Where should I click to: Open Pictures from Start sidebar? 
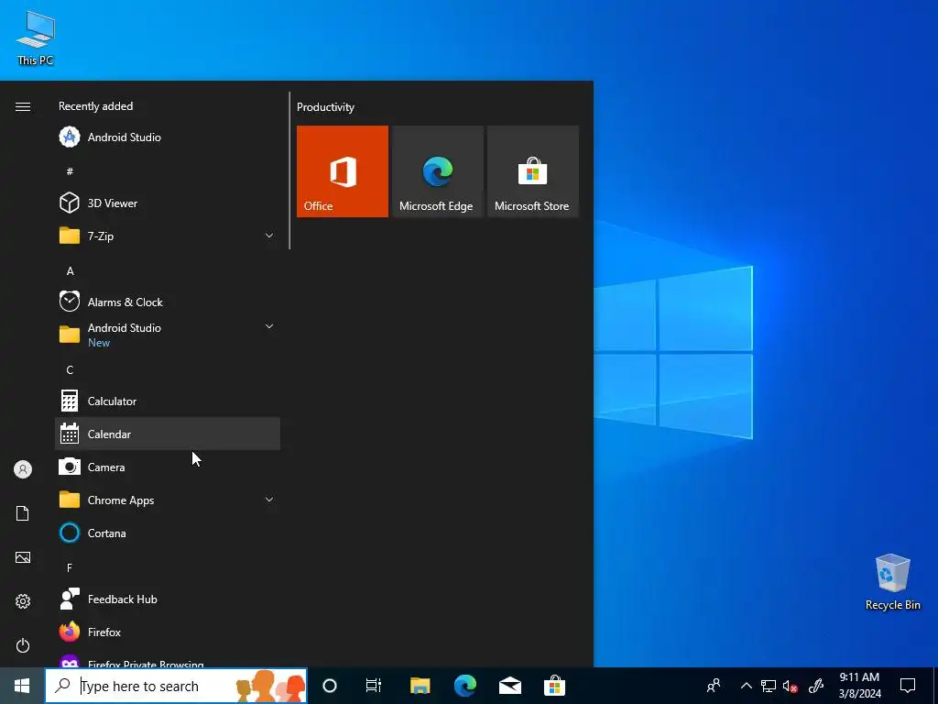(23, 557)
